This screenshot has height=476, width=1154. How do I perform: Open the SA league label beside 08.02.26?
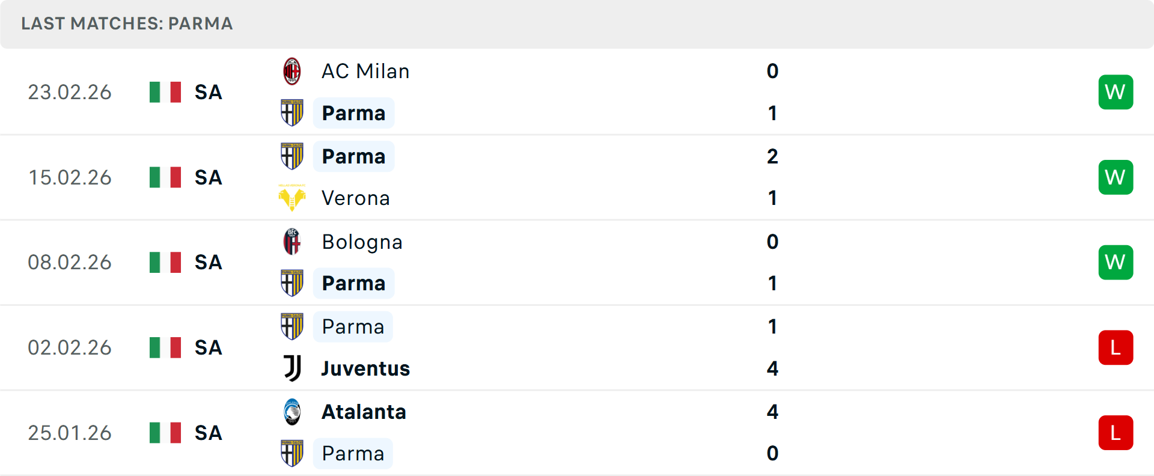[x=207, y=262]
